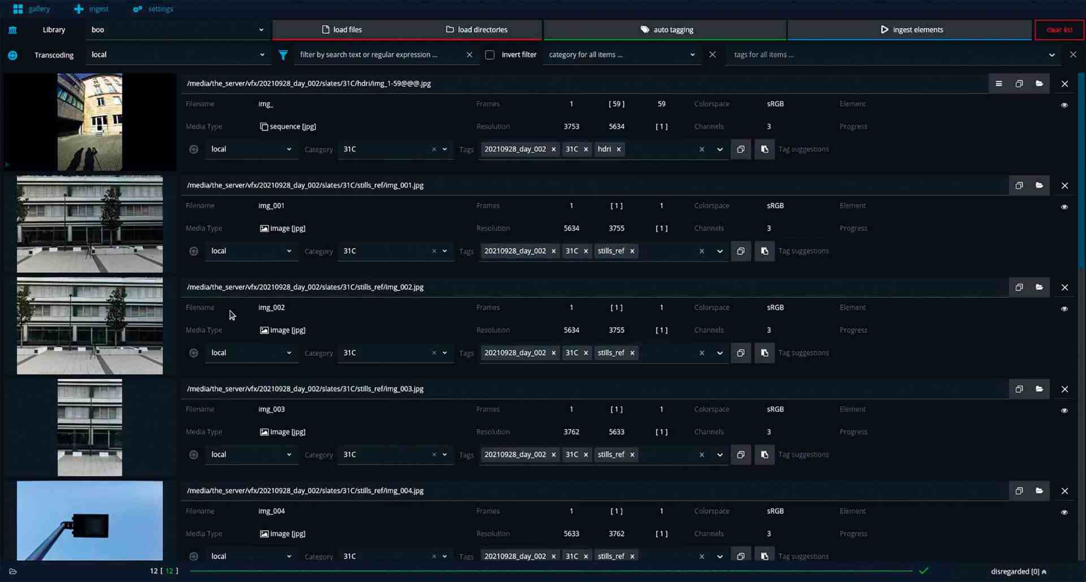The image size is (1086, 582).
Task: Open folder icon on img_003 header row
Action: pyautogui.click(x=1040, y=389)
